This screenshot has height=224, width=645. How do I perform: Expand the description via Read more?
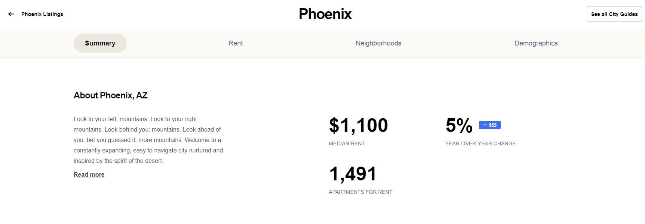tap(89, 174)
